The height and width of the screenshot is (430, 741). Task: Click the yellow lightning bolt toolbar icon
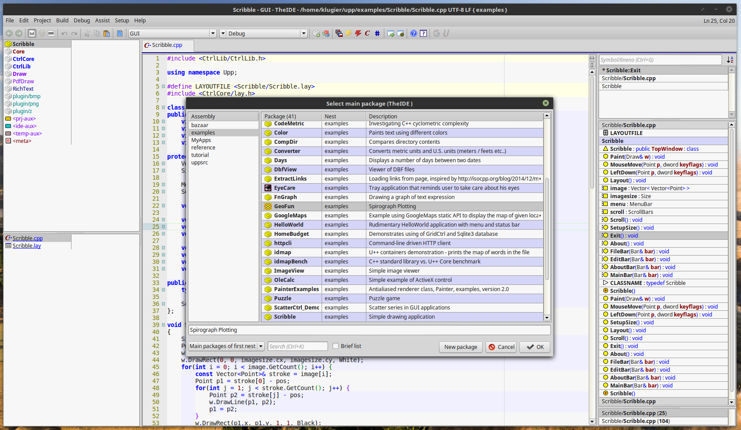coord(348,33)
